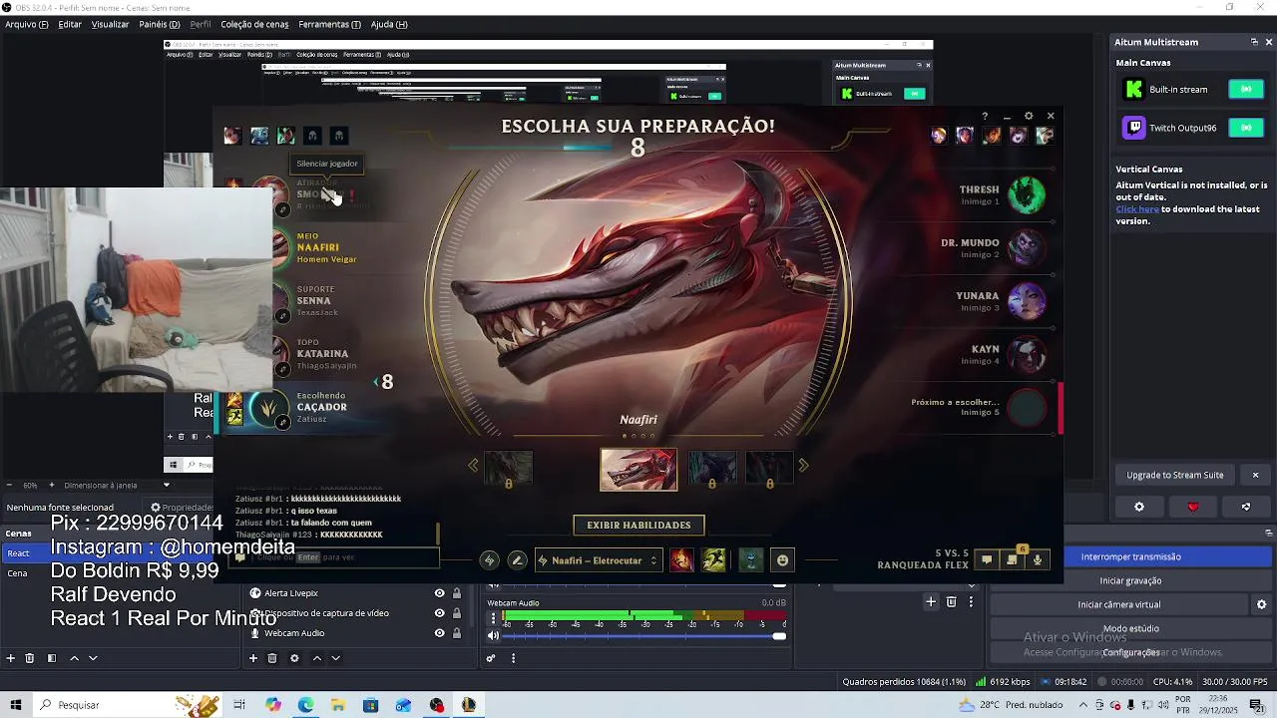This screenshot has width=1277, height=718.
Task: Select second summoner spell icon
Action: click(713, 560)
